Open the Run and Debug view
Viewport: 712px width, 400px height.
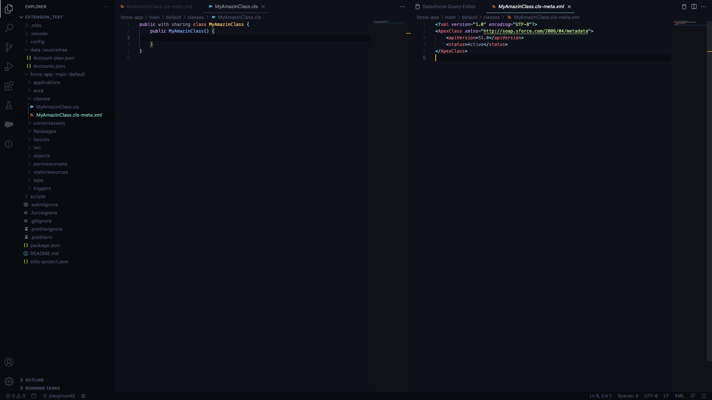[x=9, y=67]
